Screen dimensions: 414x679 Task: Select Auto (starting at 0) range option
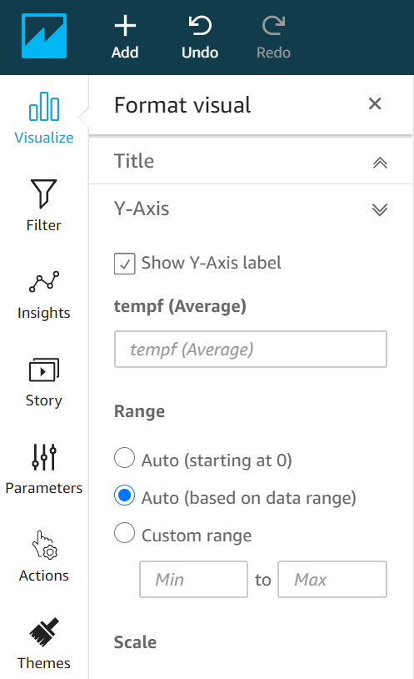point(125,458)
